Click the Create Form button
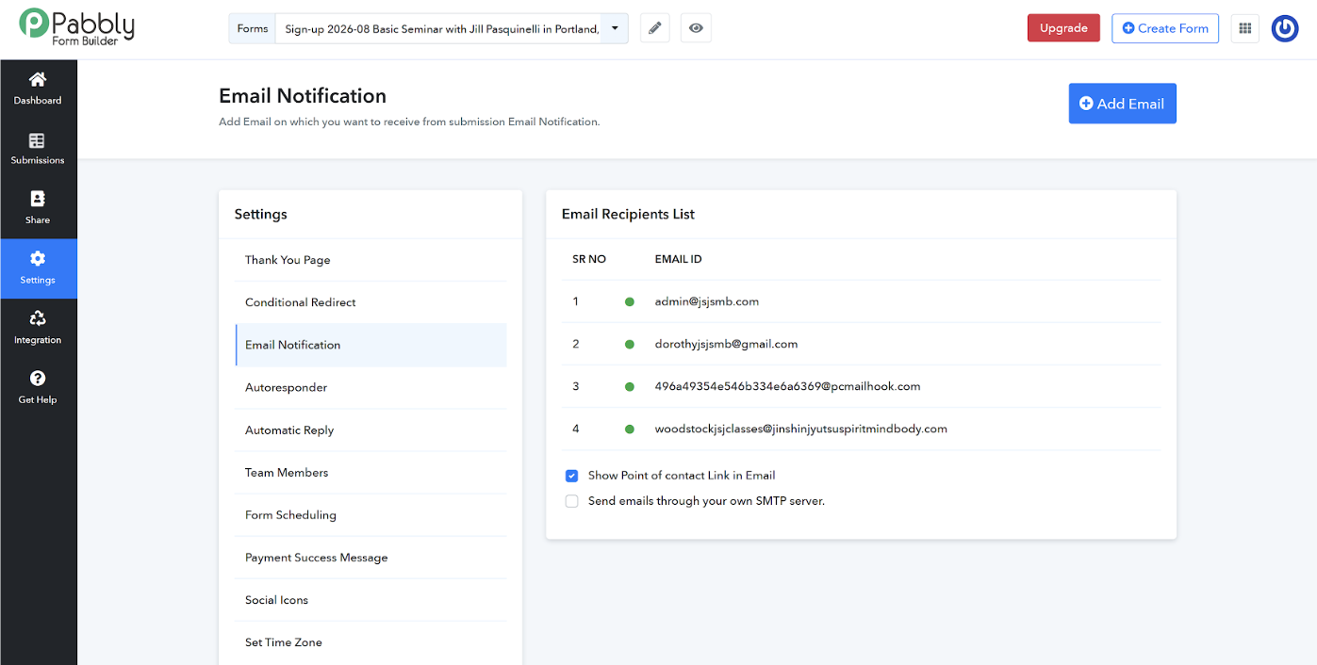The image size is (1317, 665). [x=1165, y=28]
